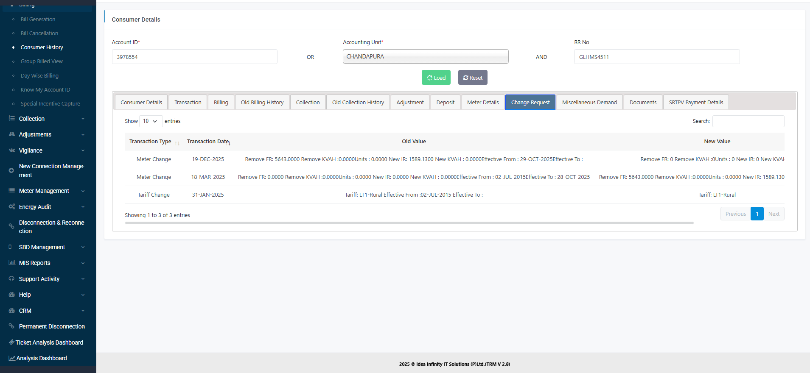Screen dimensions: 810x373
Task: Click the Support Activity headset icon
Action: (11, 279)
